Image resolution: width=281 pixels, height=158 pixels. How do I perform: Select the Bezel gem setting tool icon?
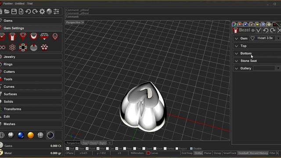[12, 36]
